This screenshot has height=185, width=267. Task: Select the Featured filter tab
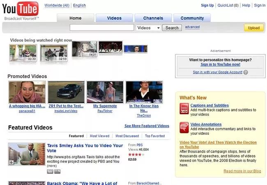click(x=76, y=136)
